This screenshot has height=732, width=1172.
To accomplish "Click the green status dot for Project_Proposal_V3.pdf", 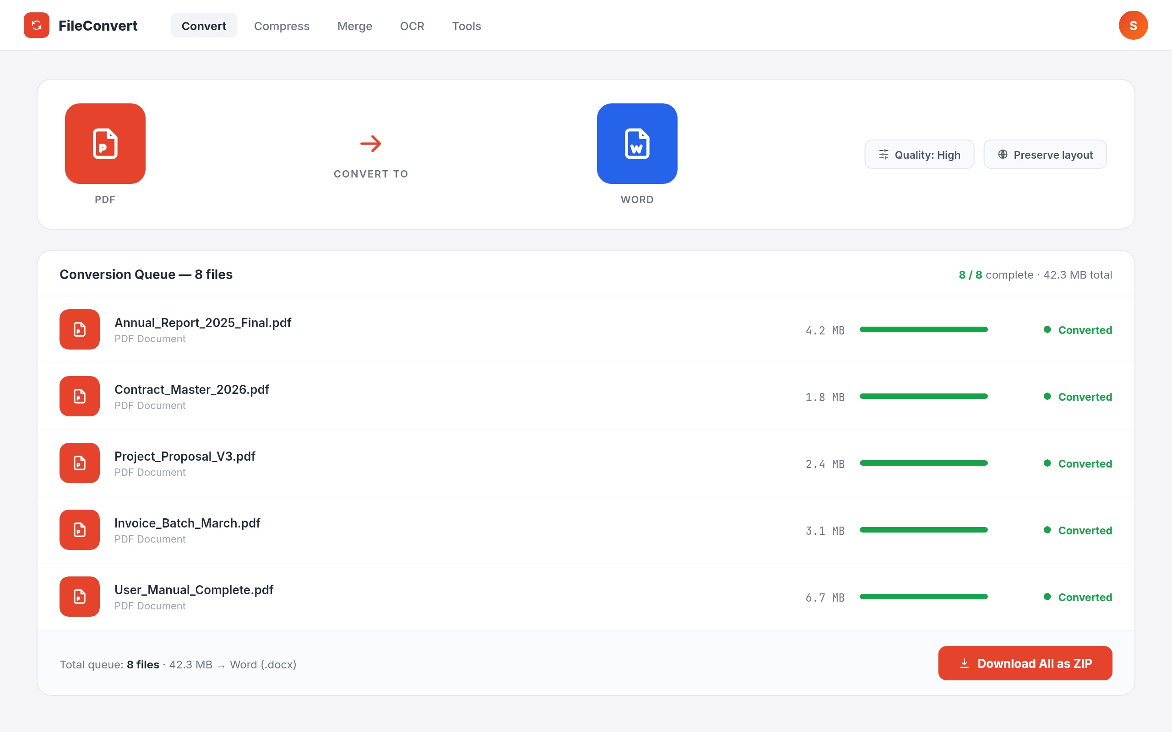I will (1047, 463).
